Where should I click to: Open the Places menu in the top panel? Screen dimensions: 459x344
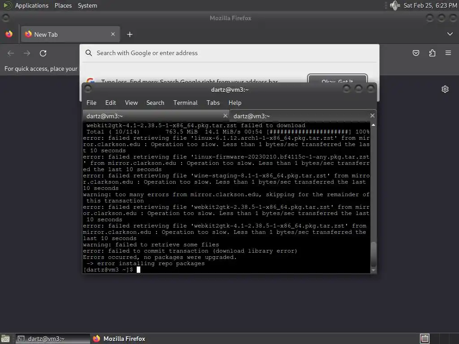63,5
